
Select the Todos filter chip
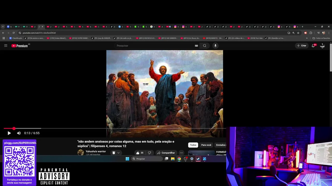click(193, 145)
